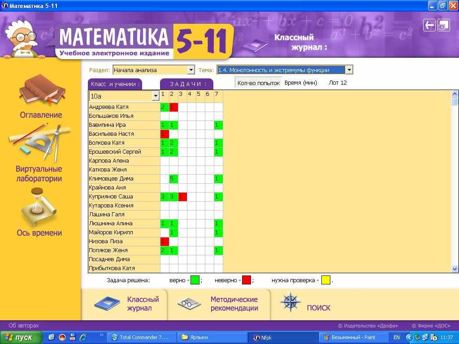Click the Классный журнал bottom tab
The height and width of the screenshot is (344, 459).
click(124, 304)
